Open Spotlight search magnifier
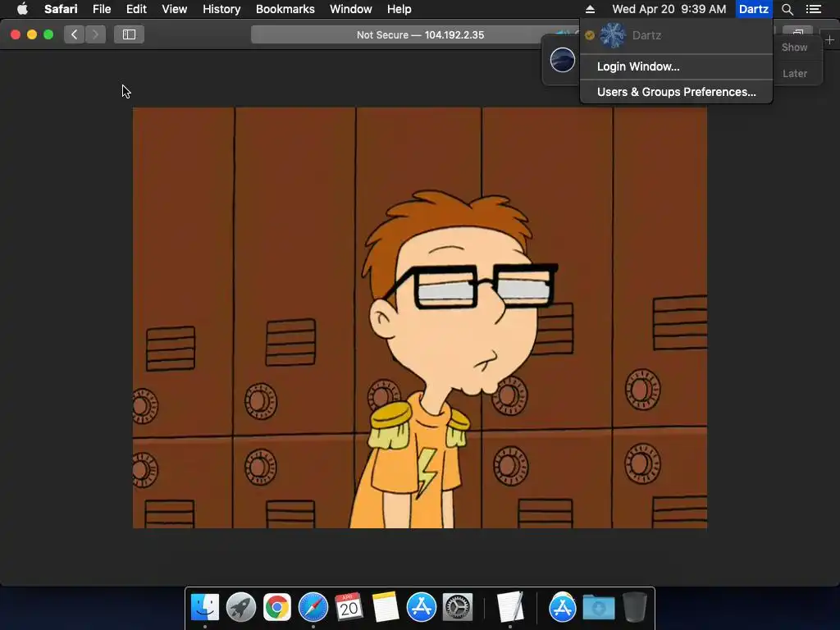840x630 pixels. (787, 9)
